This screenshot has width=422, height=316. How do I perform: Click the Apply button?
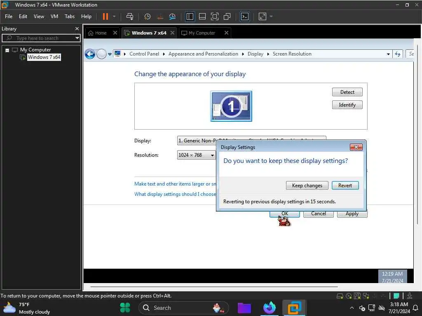pyautogui.click(x=352, y=214)
